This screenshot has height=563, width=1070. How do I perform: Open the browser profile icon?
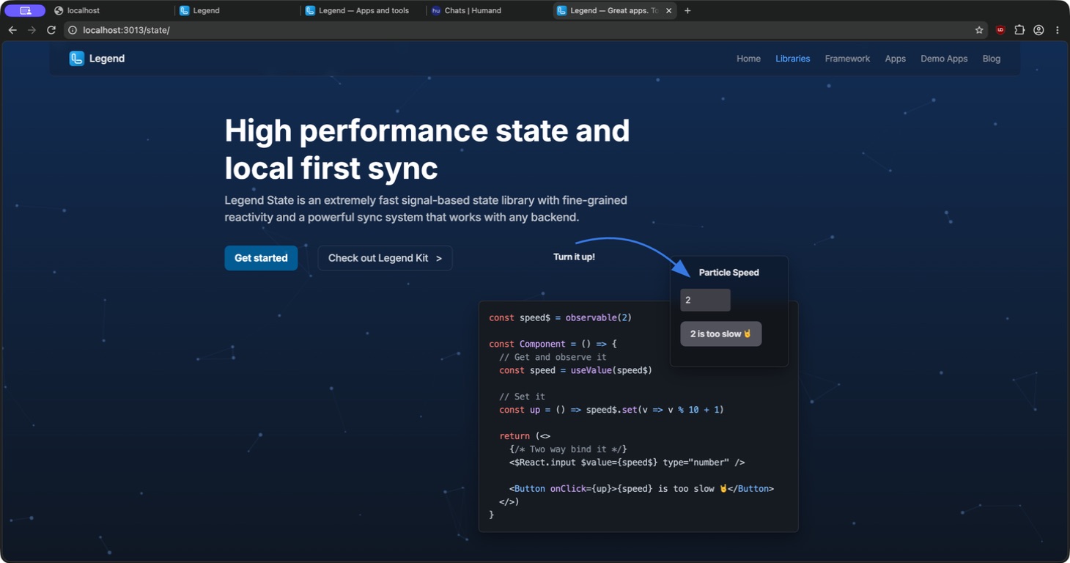tap(1038, 30)
